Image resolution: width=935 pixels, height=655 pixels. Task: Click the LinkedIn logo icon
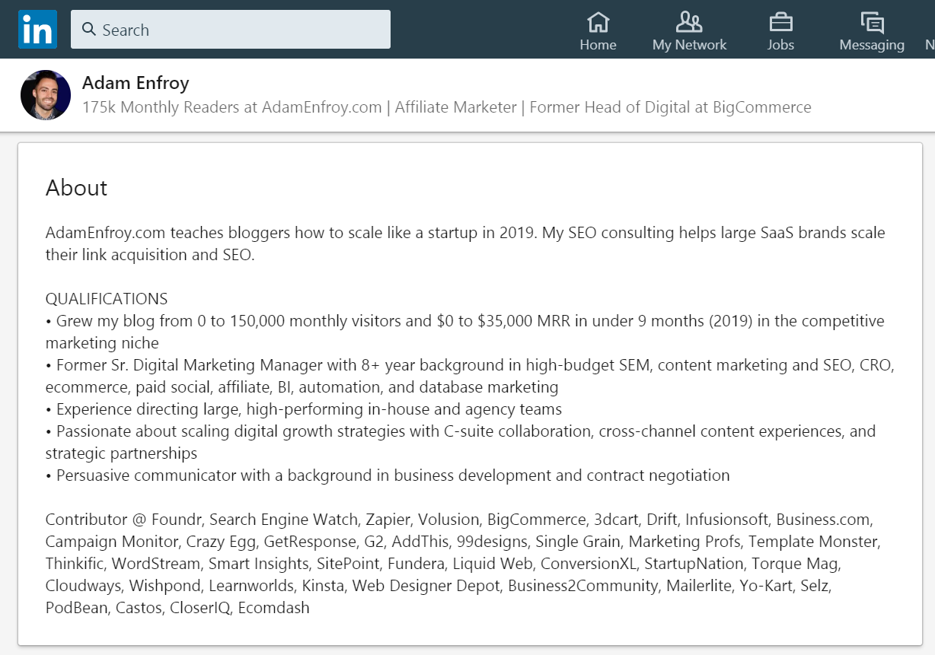[x=37, y=30]
